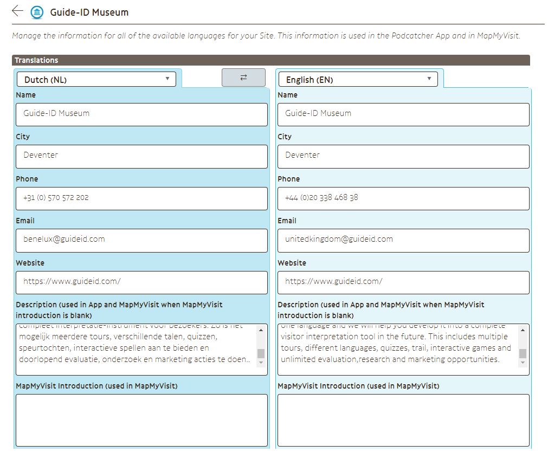Select the Dutch Website field
Screen dimensions: 548x452
click(x=141, y=282)
